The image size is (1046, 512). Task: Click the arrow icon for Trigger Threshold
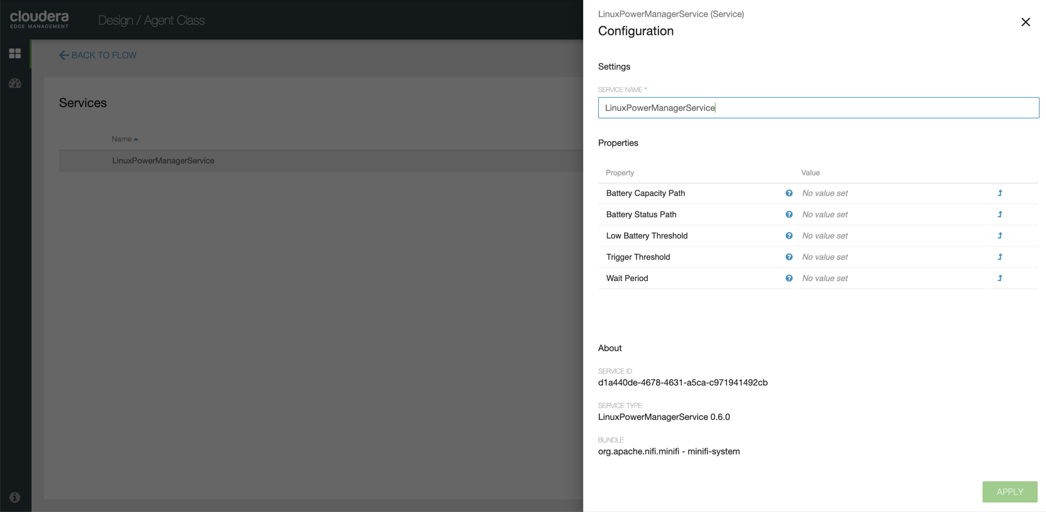pyautogui.click(x=1000, y=257)
